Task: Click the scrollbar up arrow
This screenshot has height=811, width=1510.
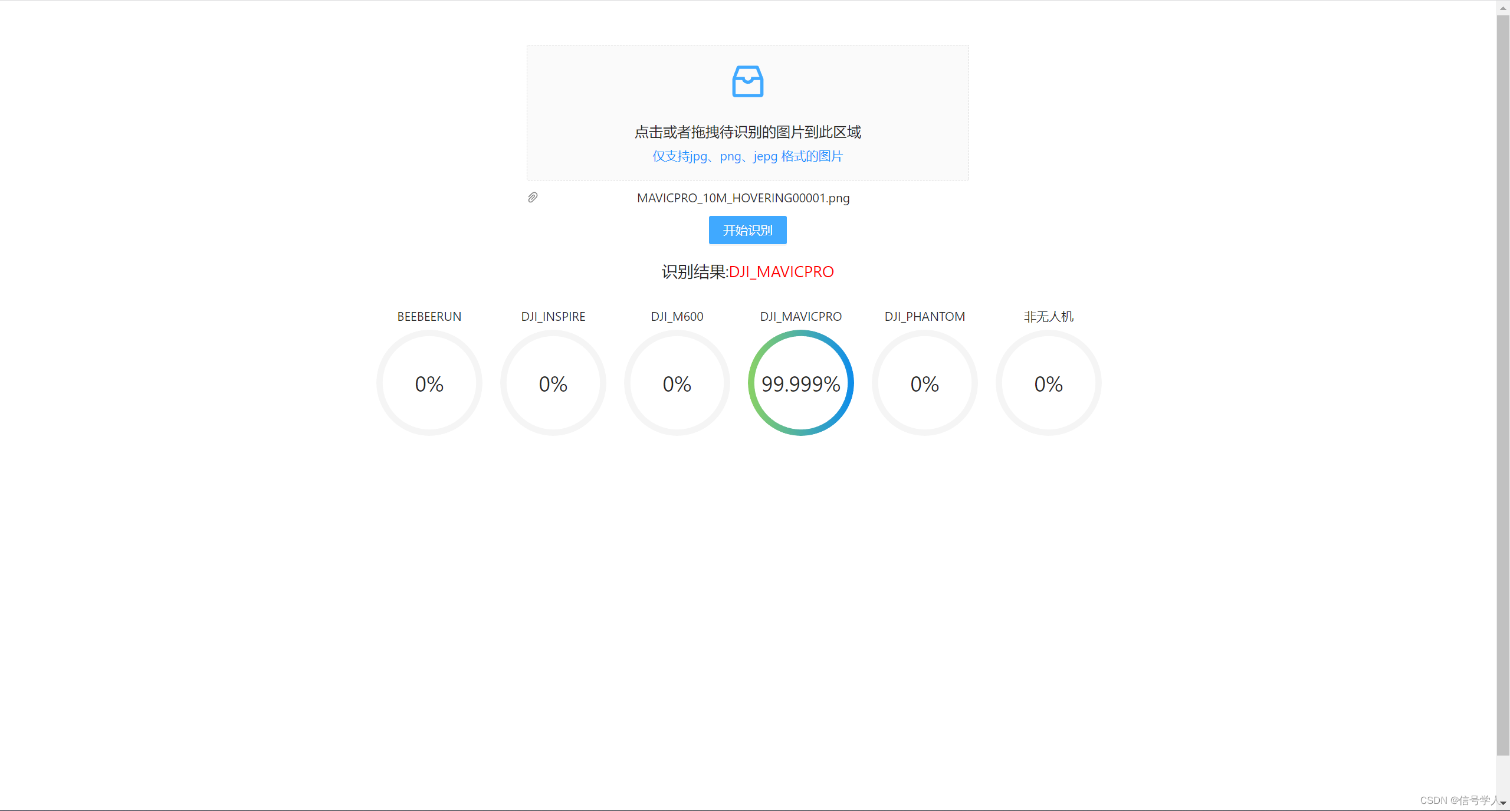Action: click(x=1503, y=7)
